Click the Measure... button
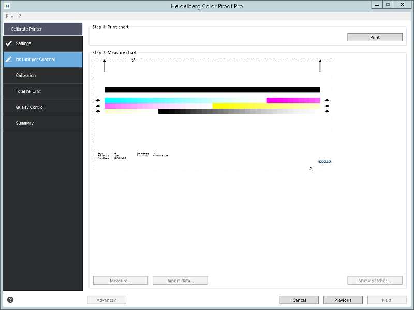 (x=121, y=281)
